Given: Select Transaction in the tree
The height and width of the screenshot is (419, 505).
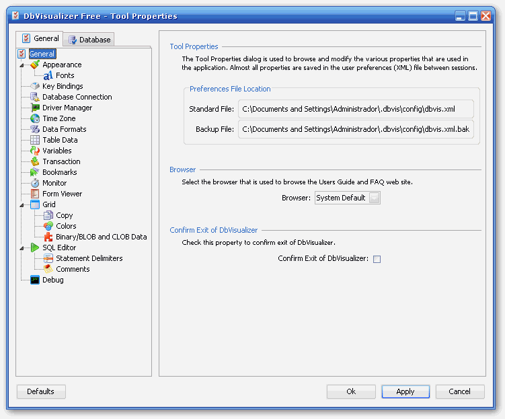Looking at the screenshot, I should 61,161.
